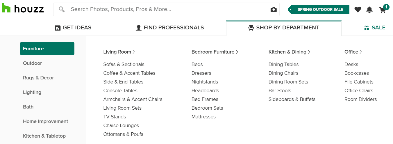This screenshot has height=144, width=393.
Task: Open the Find Professionals menu
Action: [170, 28]
